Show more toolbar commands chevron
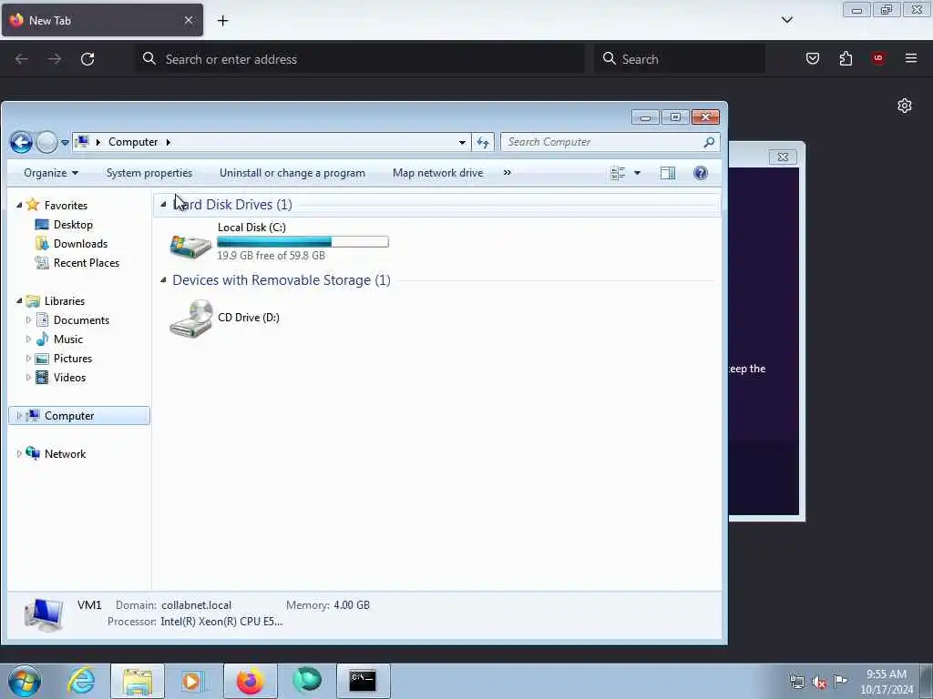This screenshot has width=933, height=699. [x=507, y=172]
